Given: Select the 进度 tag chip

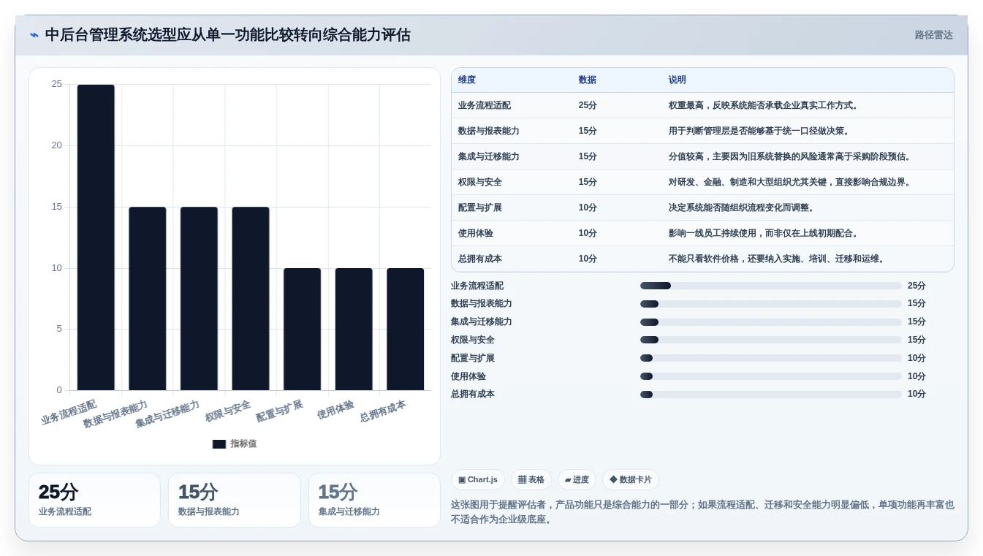Looking at the screenshot, I should (x=577, y=480).
